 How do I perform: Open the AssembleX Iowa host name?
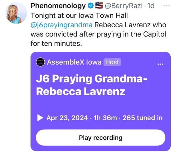click(74, 62)
